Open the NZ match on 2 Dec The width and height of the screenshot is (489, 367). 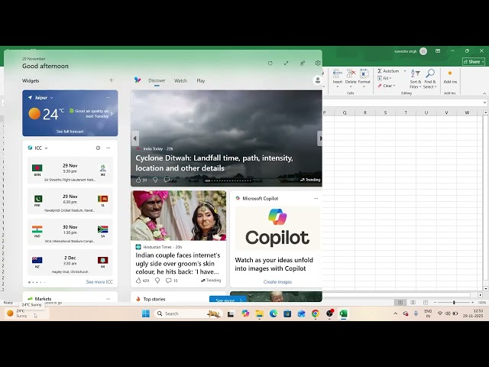(70, 263)
